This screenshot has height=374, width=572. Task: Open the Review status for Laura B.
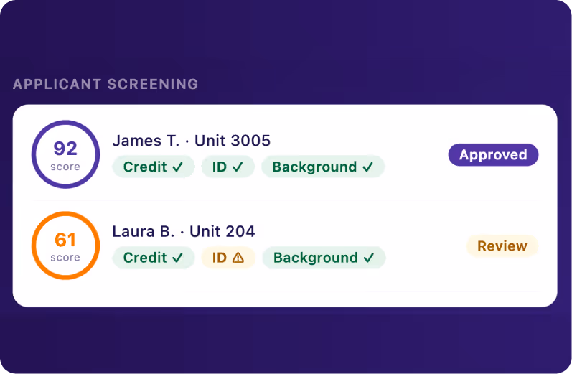[x=502, y=246]
